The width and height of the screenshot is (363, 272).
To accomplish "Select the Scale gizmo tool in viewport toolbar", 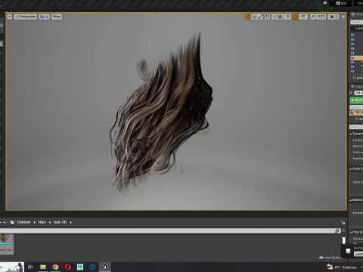I will click(260, 17).
